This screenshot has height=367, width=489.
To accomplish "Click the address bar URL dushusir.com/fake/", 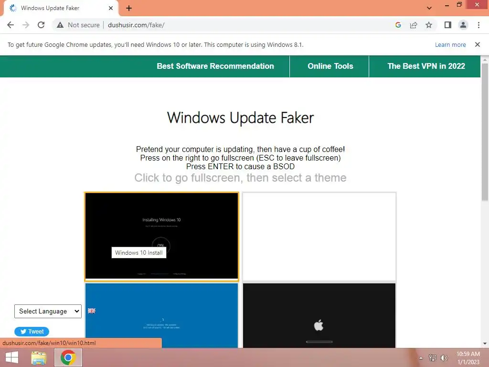I will pos(136,25).
